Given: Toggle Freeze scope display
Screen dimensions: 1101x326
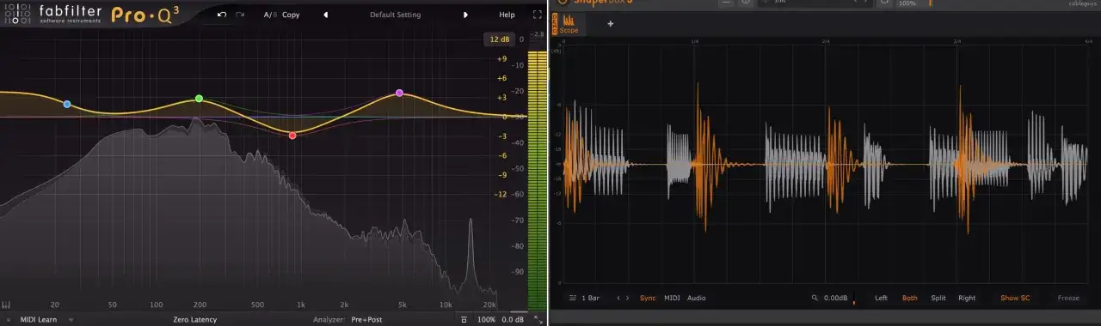Looking at the screenshot, I should point(1068,298).
